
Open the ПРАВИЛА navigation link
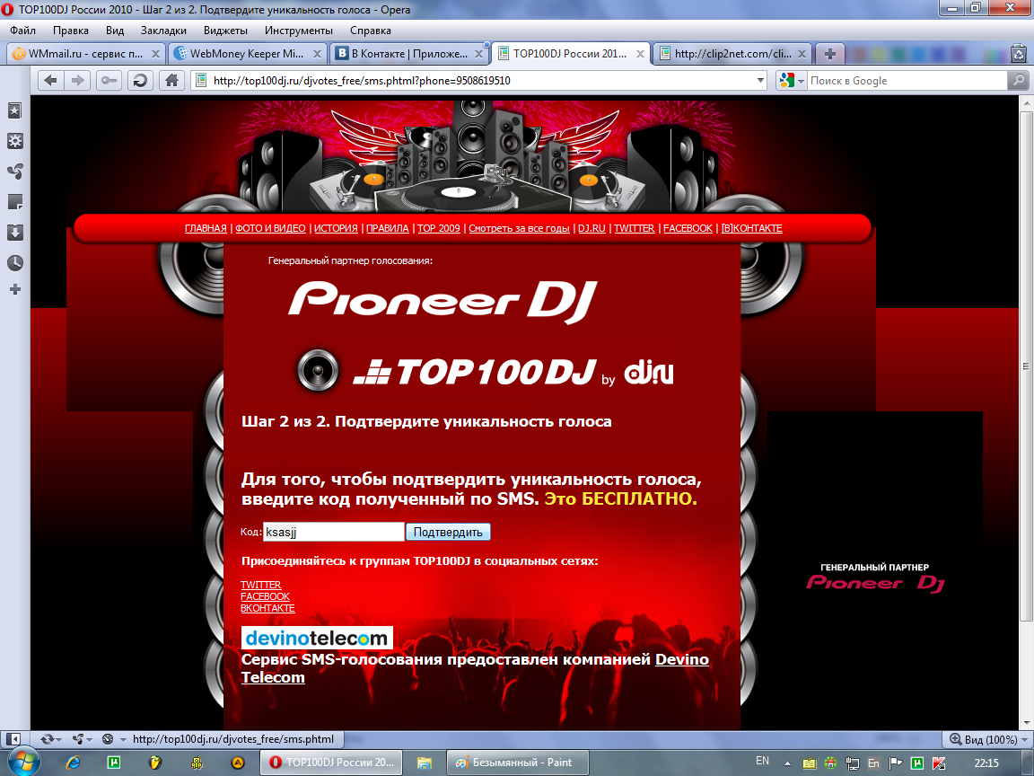(x=388, y=228)
